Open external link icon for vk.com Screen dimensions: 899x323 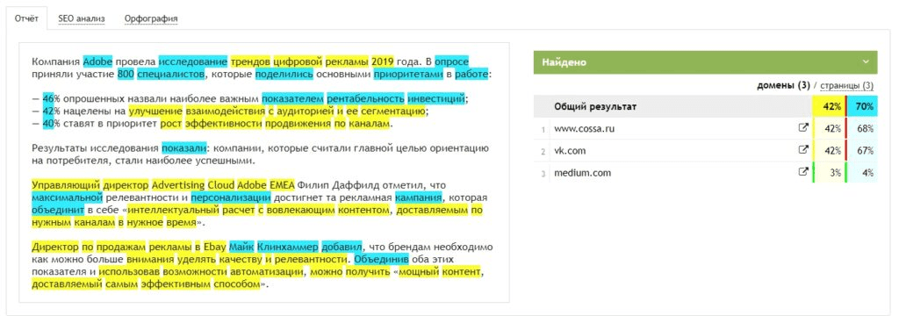pyautogui.click(x=803, y=150)
